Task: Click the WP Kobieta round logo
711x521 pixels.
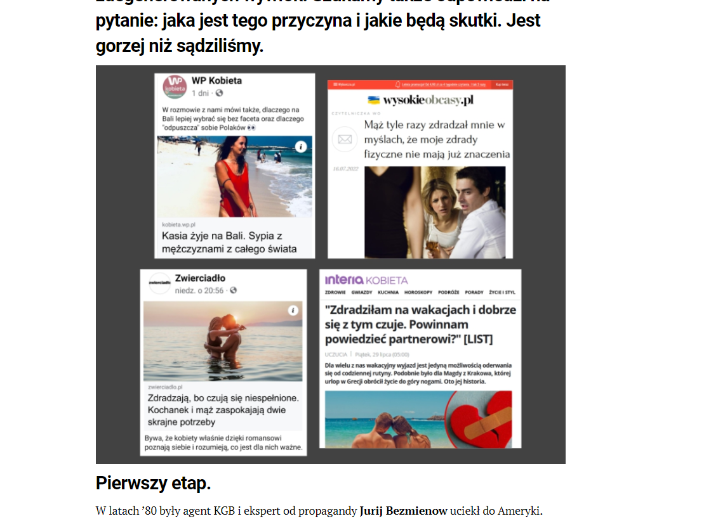Action: click(x=175, y=86)
